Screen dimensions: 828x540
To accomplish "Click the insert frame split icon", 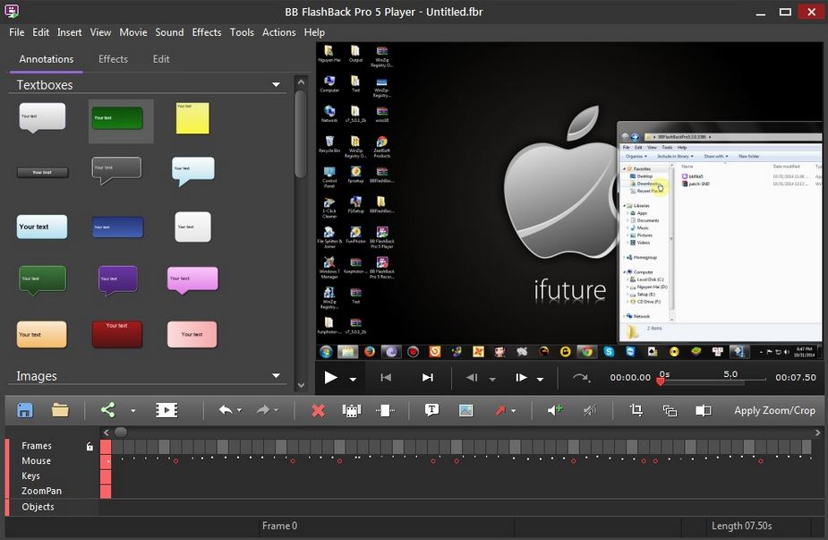I will tap(385, 410).
